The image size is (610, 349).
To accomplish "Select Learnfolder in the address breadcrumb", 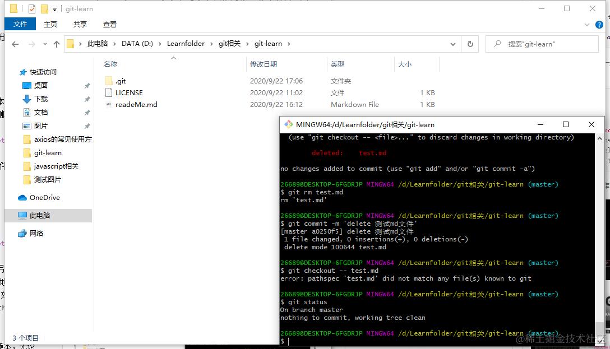I will 186,44.
